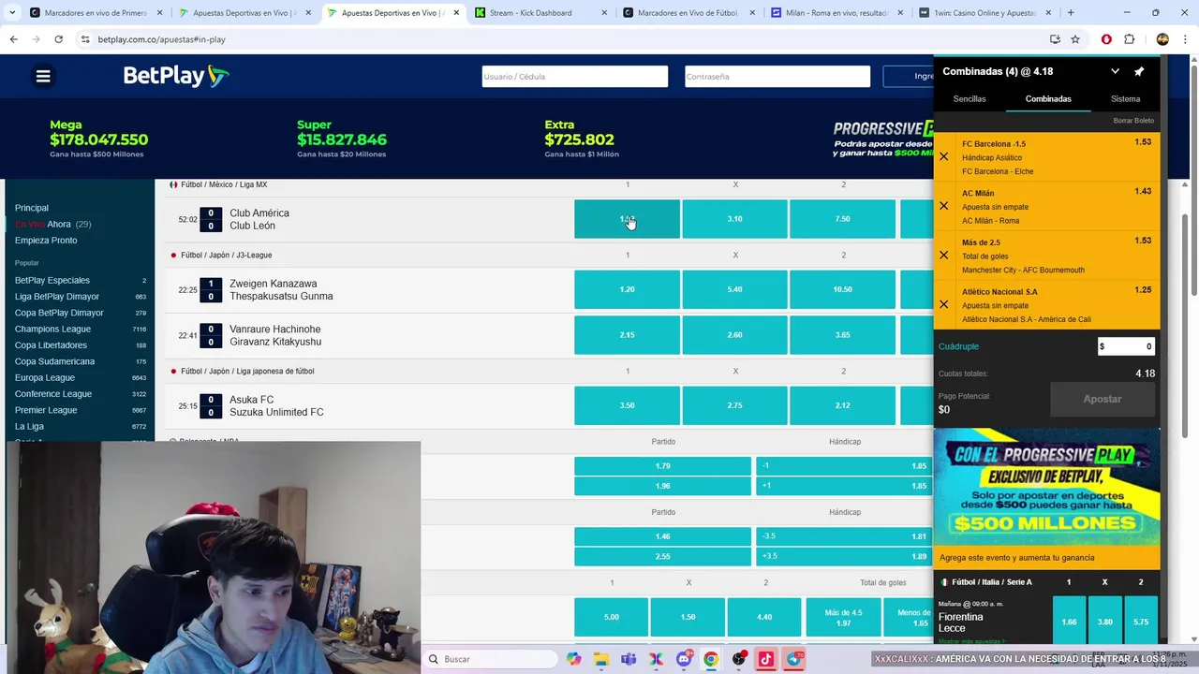Viewport: 1199px width, 674px height.
Task: Click Borrar Boleto to clear slip
Action: tap(1133, 121)
